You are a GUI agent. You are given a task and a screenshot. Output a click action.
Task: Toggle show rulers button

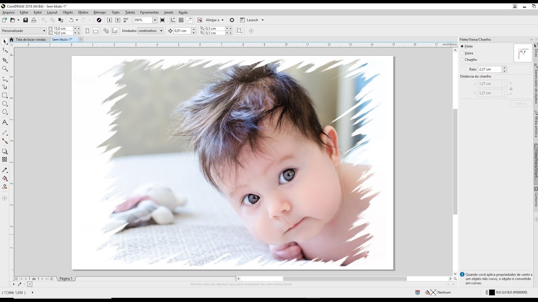click(x=173, y=20)
